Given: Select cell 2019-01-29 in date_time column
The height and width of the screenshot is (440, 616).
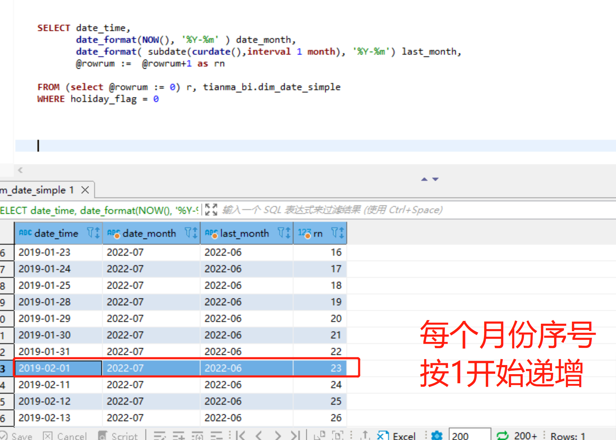Looking at the screenshot, I should click(58, 318).
